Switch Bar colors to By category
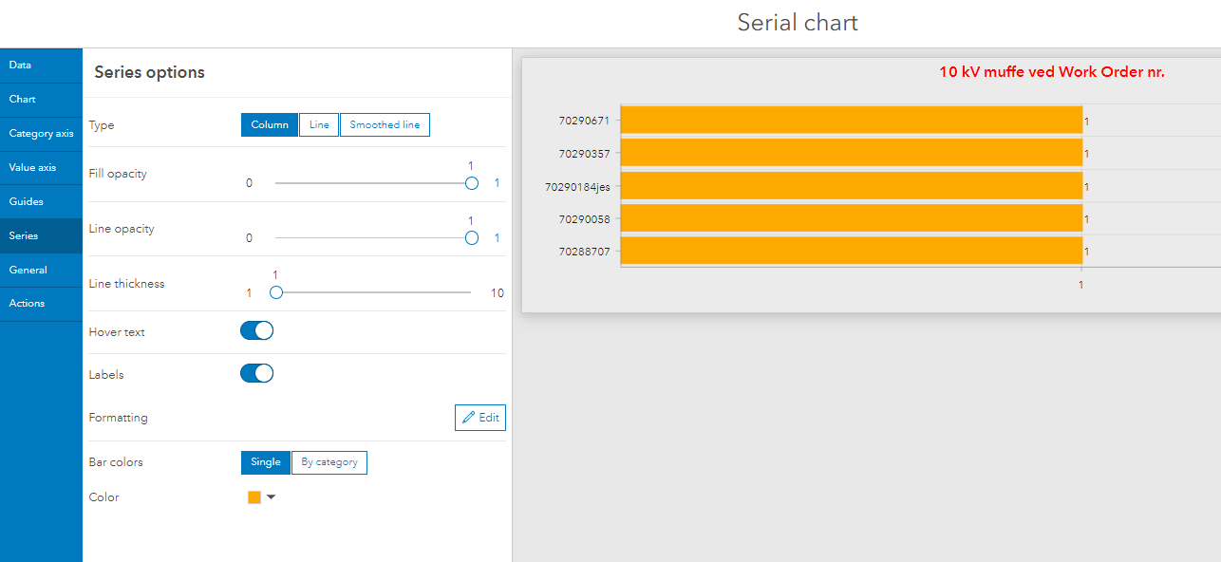Viewport: 1221px width, 562px height. pyautogui.click(x=329, y=462)
